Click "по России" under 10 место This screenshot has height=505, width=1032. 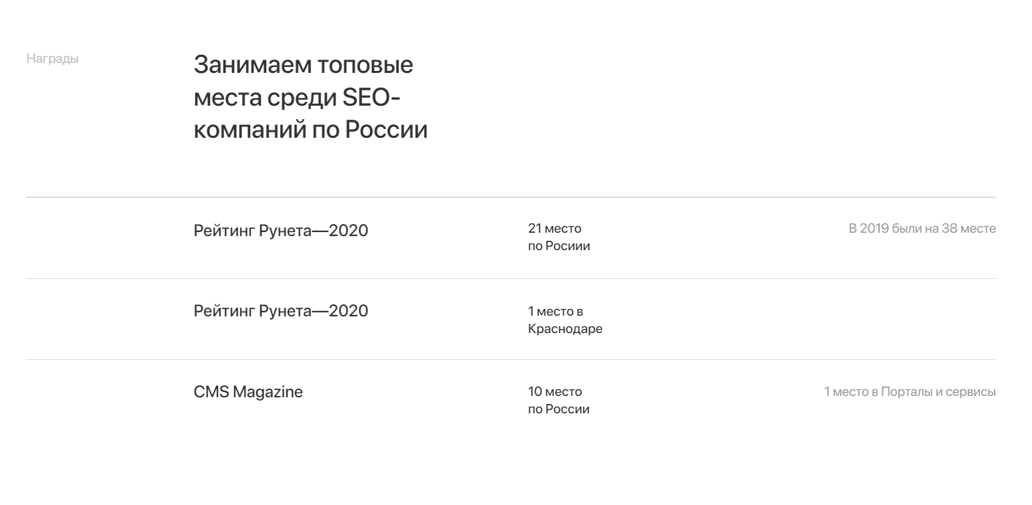pyautogui.click(x=558, y=409)
